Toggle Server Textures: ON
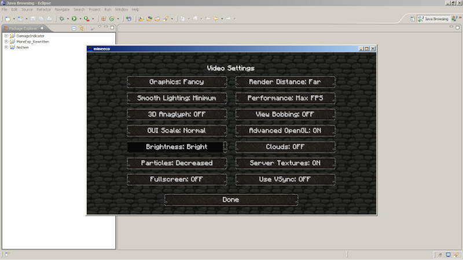The width and height of the screenshot is (463, 260). pyautogui.click(x=285, y=163)
